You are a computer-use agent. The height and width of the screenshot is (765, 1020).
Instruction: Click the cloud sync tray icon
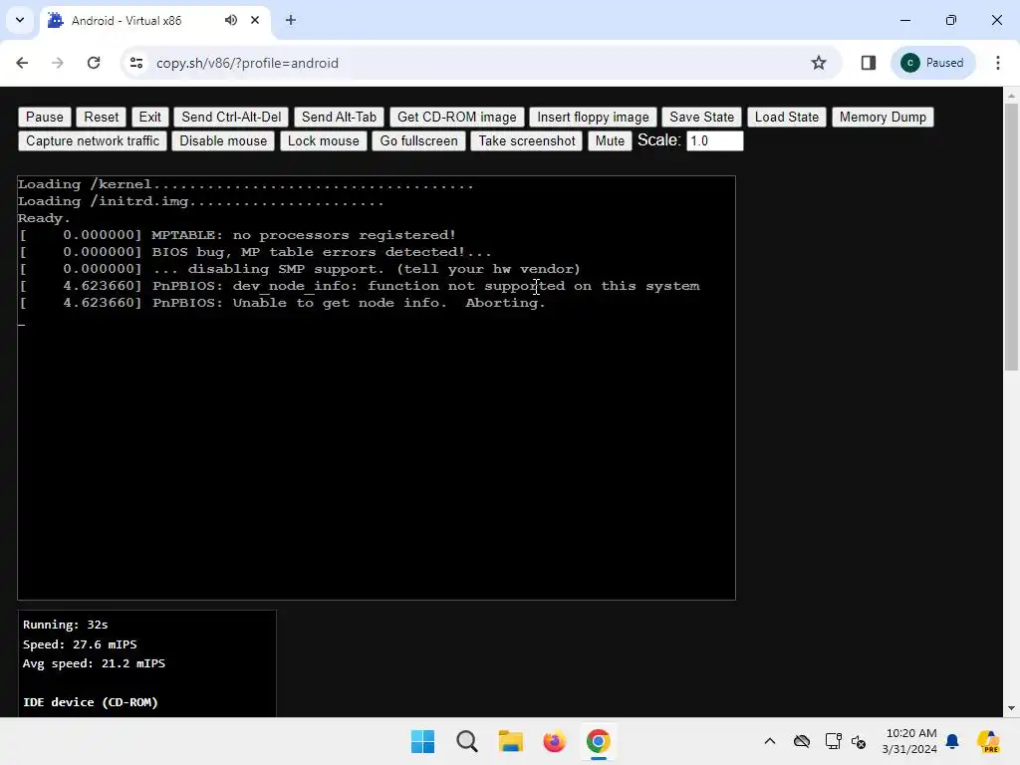802,741
